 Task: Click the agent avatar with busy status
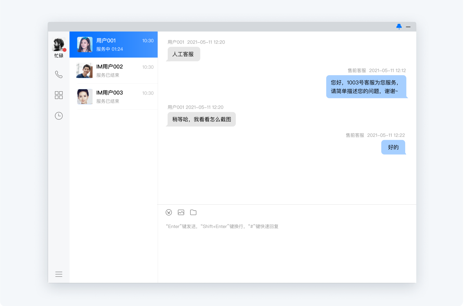pyautogui.click(x=59, y=44)
